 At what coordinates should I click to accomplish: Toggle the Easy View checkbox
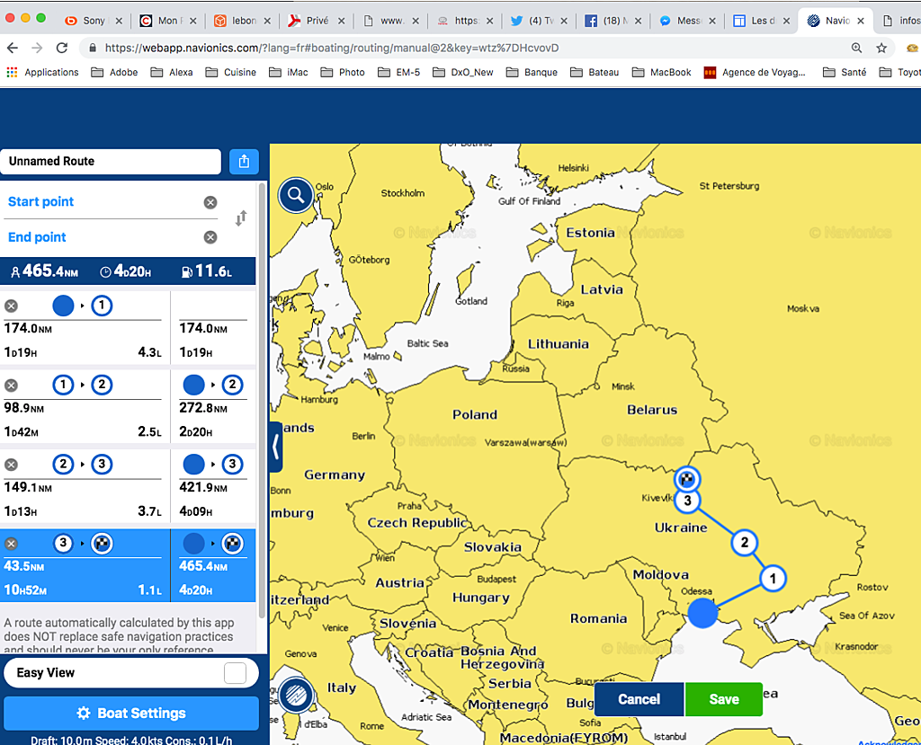pos(235,673)
